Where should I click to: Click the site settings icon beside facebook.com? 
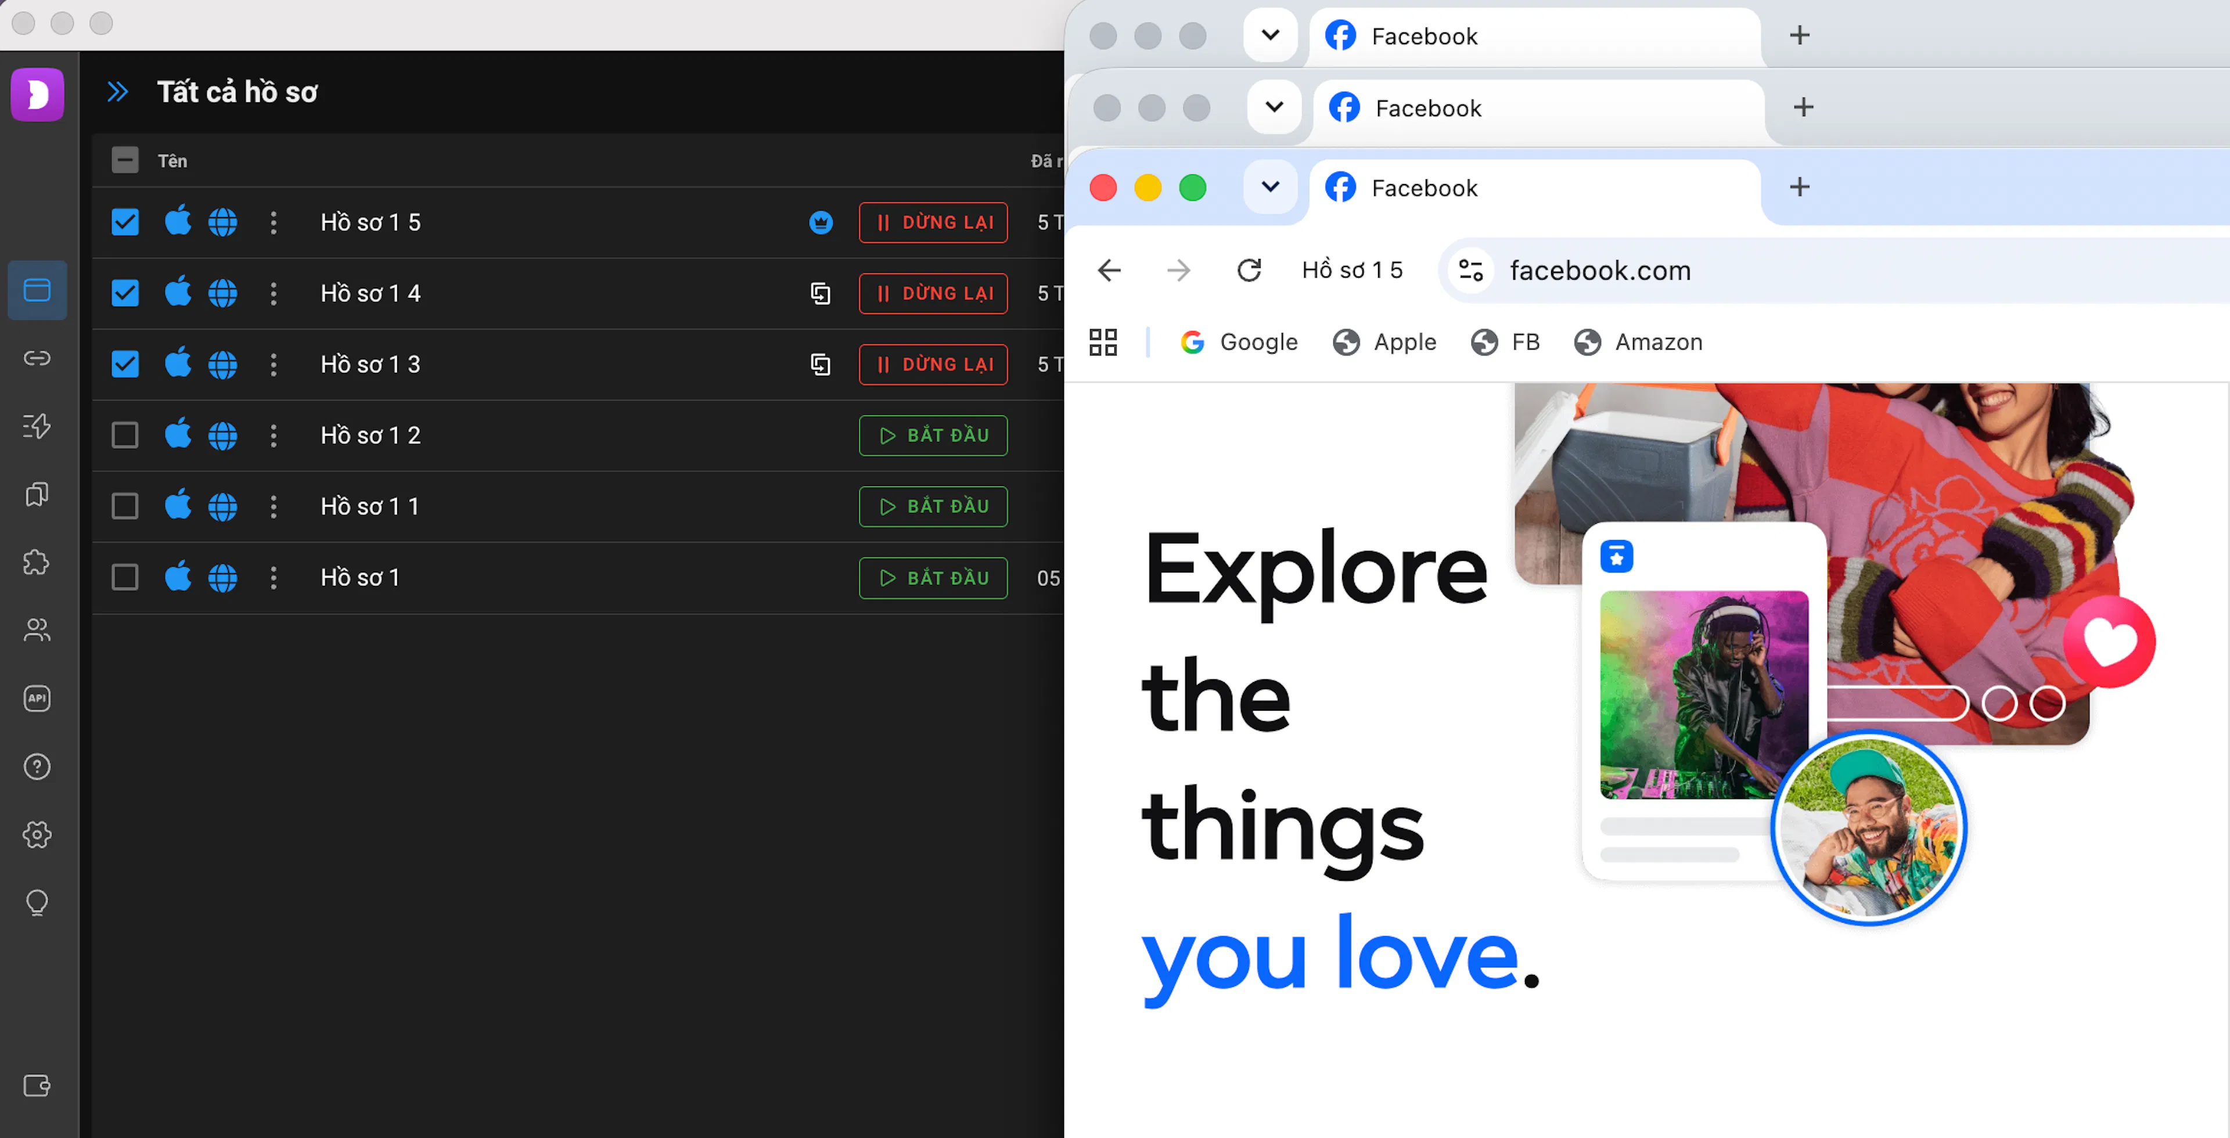pyautogui.click(x=1471, y=270)
